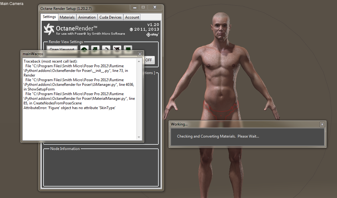Click the v1.20 version text

coord(153,25)
